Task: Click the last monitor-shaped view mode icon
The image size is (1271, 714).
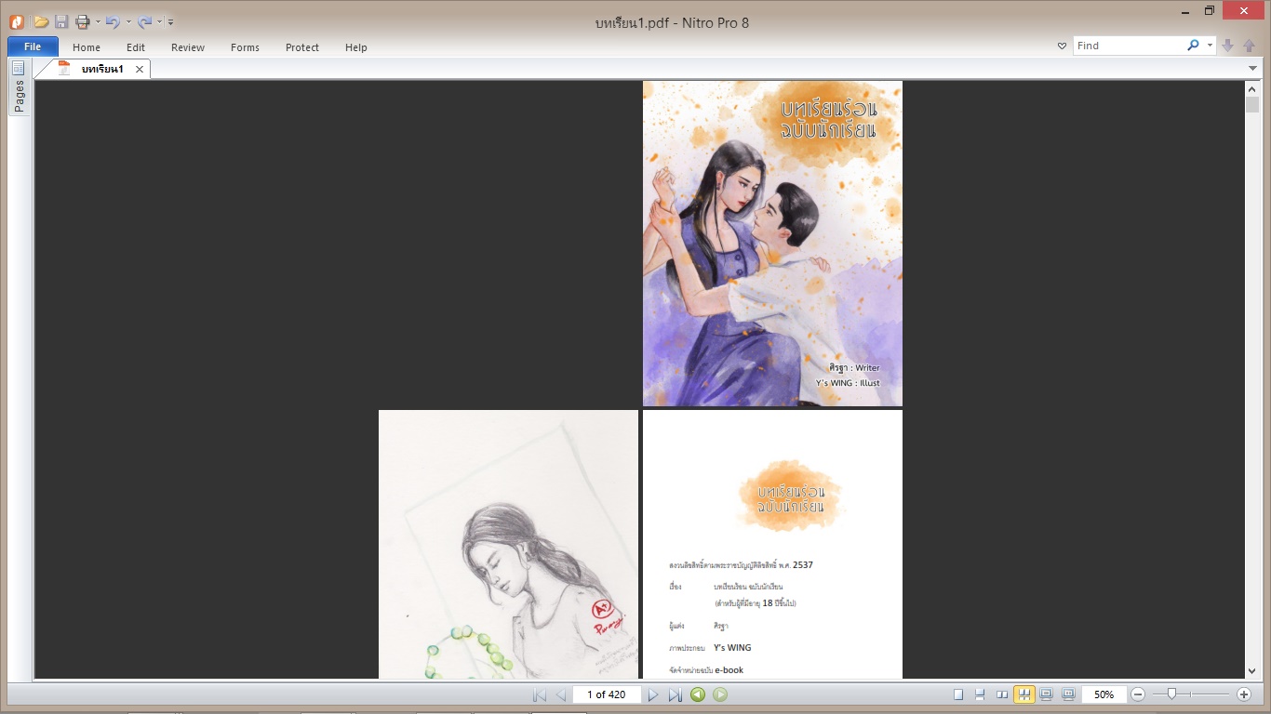Action: [1068, 694]
